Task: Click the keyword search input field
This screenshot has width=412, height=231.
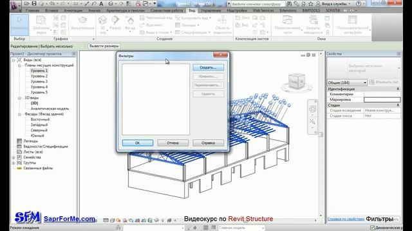Action: pyautogui.click(x=257, y=4)
